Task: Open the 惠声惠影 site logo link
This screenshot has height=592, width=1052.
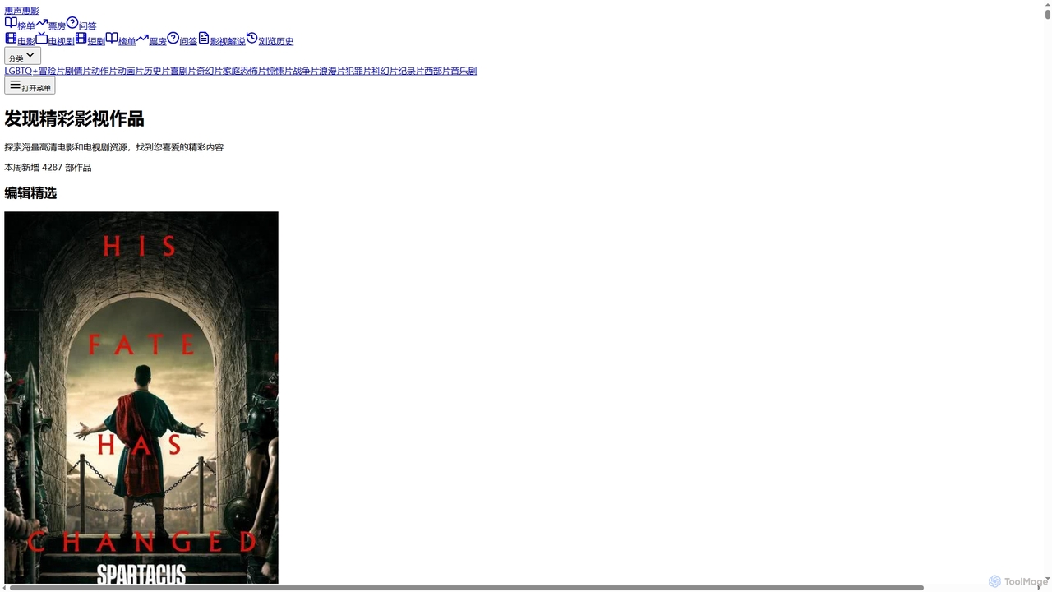Action: click(22, 11)
